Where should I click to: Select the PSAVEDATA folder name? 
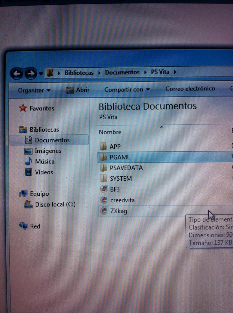point(126,168)
